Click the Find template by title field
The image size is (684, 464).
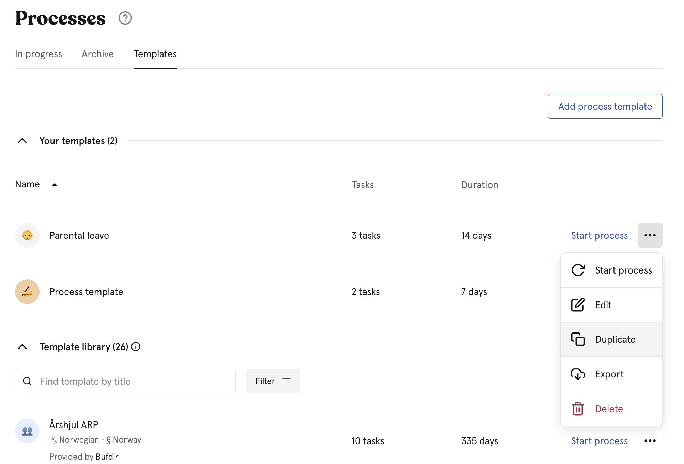125,381
